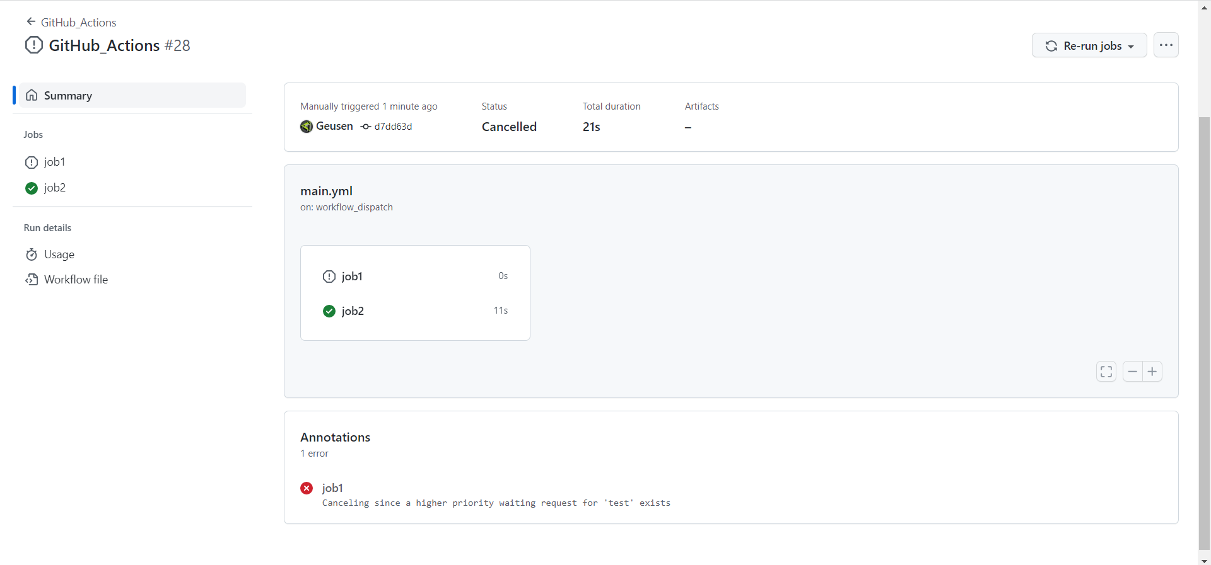The height and width of the screenshot is (565, 1211).
Task: Click the Artifacts label
Action: pos(702,106)
